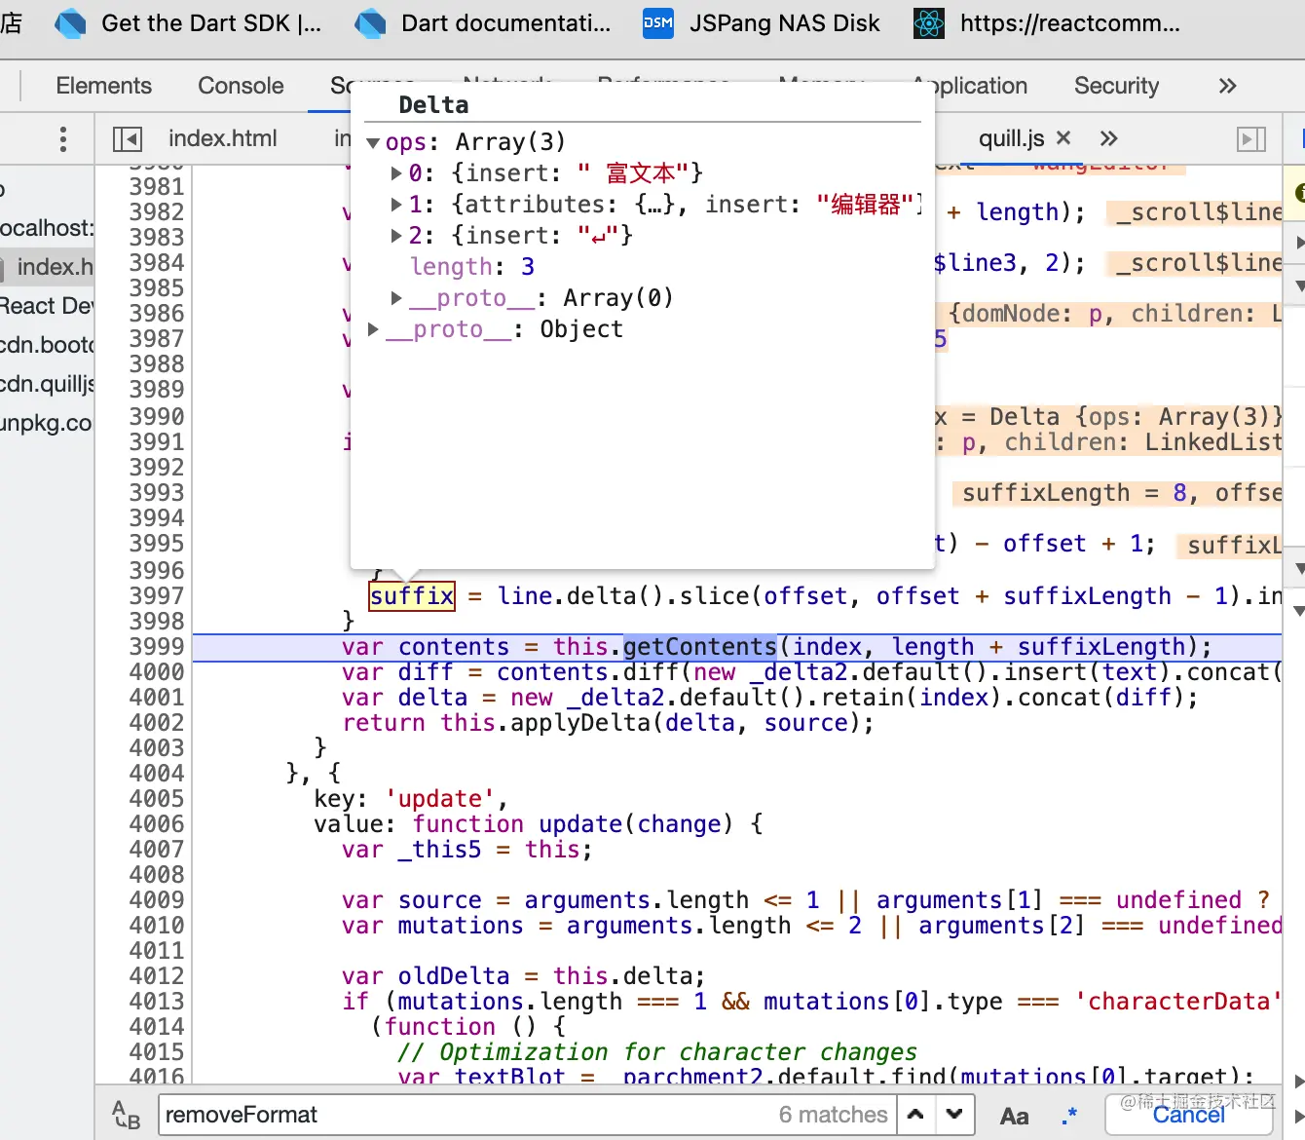1305x1140 pixels.
Task: Open the JSPang NAS Disk DSM icon
Action: (658, 23)
